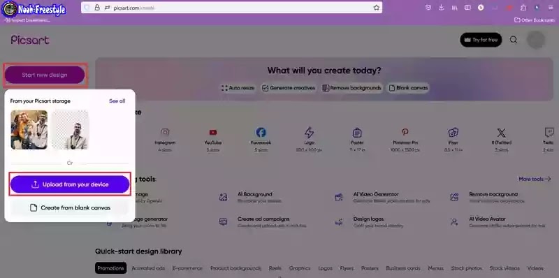559x278 pixels.
Task: Click the site lock icon
Action: click(x=97, y=8)
